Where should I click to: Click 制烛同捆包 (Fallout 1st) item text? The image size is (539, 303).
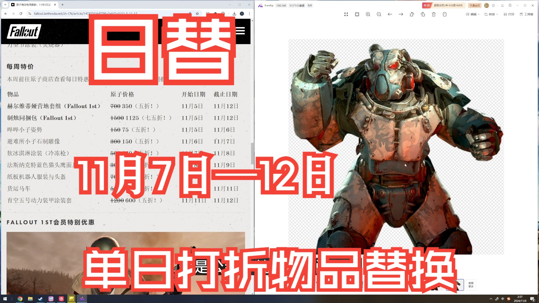(x=42, y=118)
